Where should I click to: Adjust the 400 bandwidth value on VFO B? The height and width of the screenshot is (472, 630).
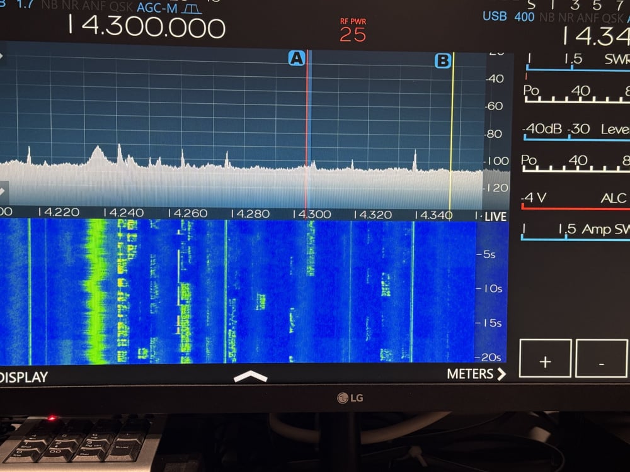click(x=524, y=17)
